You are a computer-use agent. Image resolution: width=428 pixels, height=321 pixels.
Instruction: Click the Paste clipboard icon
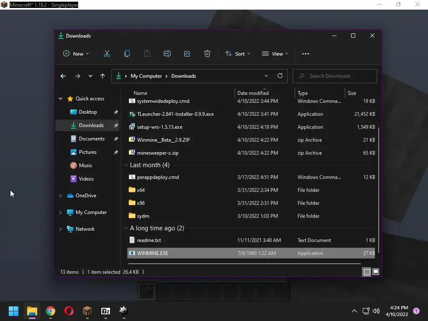[147, 54]
